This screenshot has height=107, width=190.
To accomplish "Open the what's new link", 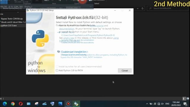I will (x=69, y=38).
